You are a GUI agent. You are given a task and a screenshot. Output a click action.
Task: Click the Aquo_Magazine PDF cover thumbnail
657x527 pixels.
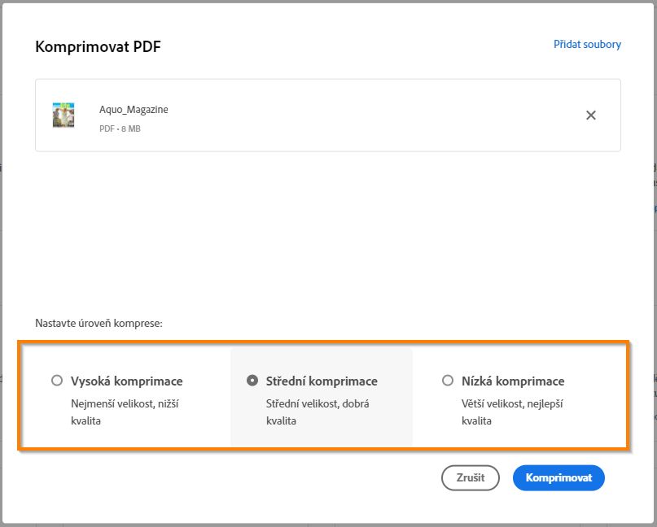click(x=64, y=115)
